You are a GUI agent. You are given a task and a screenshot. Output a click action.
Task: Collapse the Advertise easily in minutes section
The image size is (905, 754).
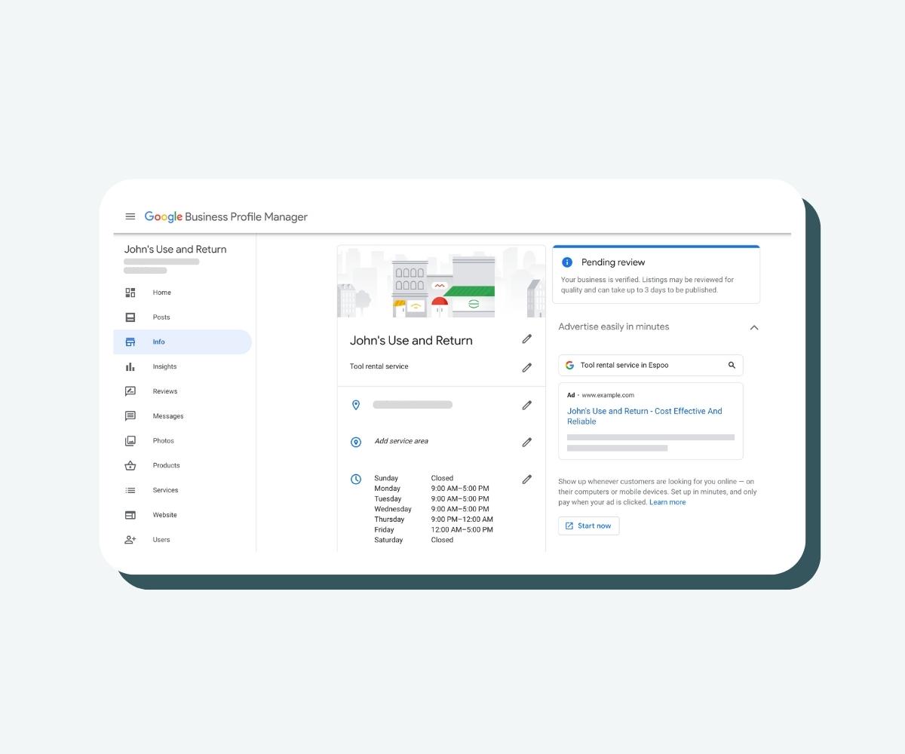754,327
